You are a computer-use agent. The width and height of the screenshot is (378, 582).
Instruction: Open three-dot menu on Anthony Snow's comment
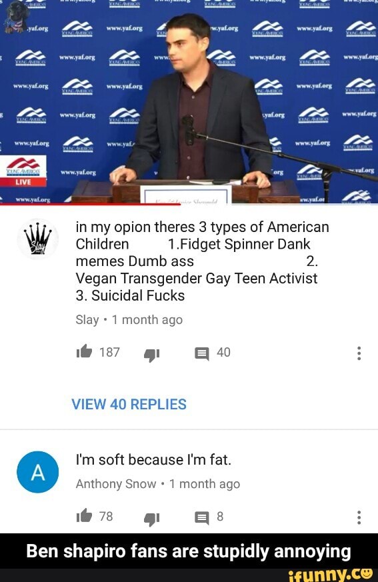(x=359, y=517)
